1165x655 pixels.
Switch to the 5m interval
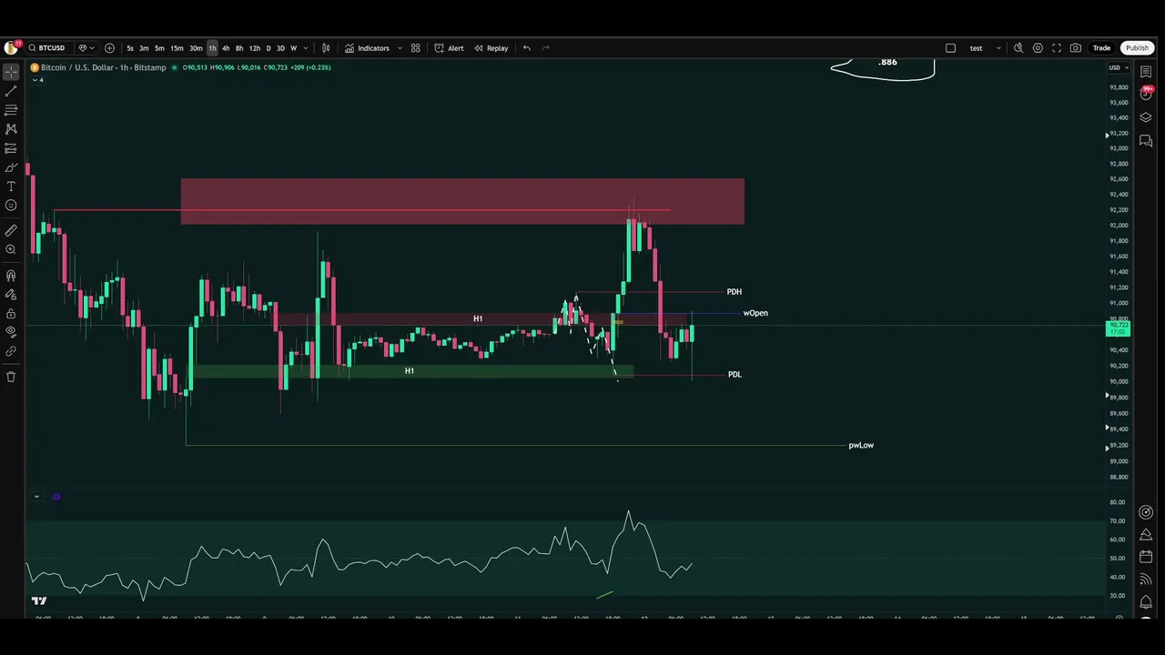(x=159, y=48)
